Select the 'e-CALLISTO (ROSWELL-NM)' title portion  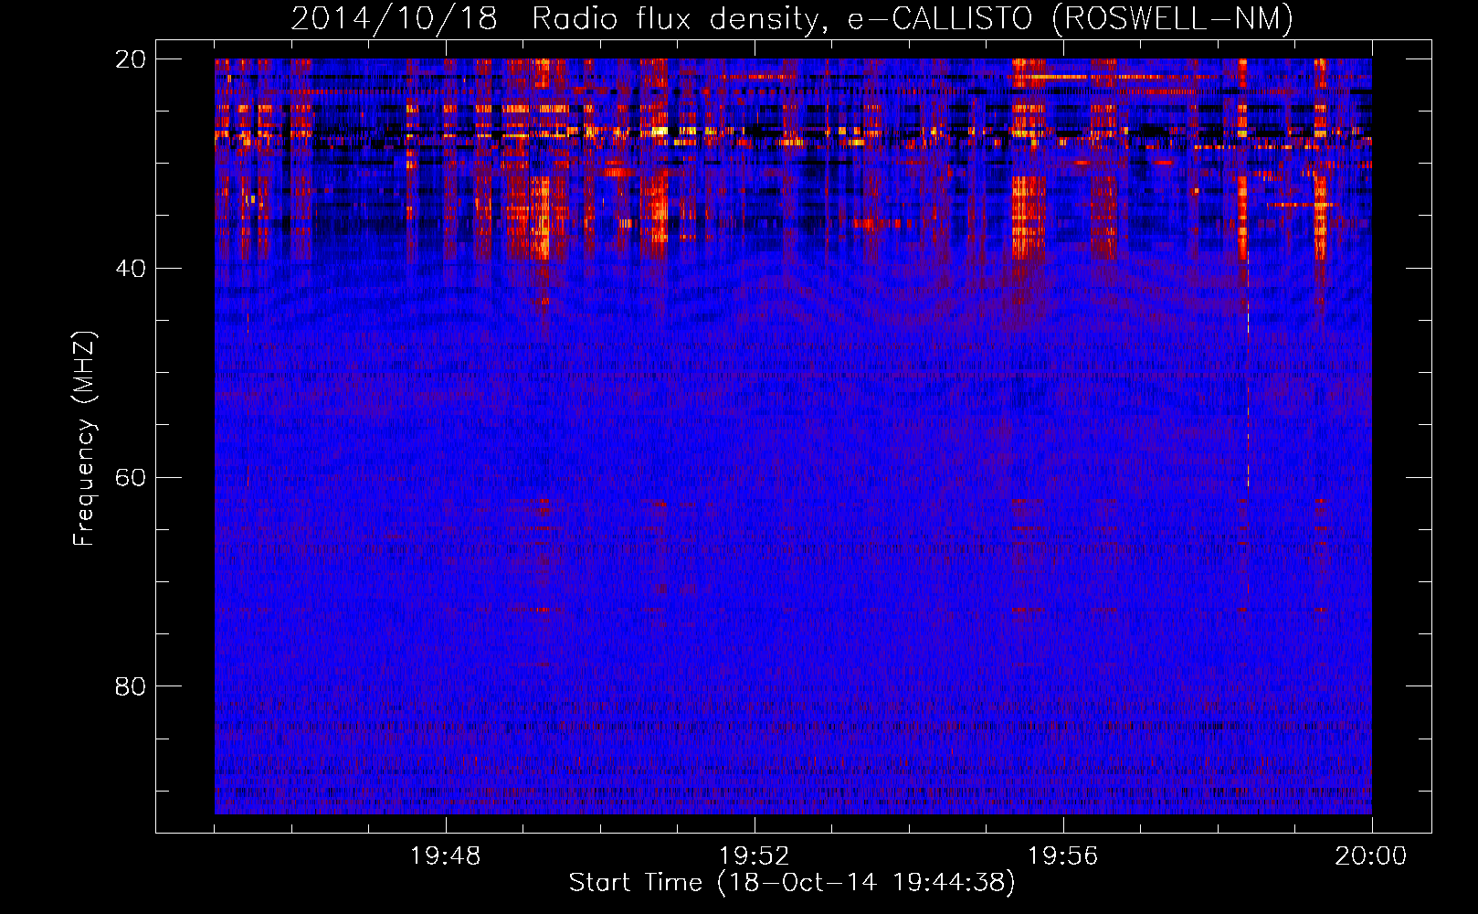(x=1071, y=19)
